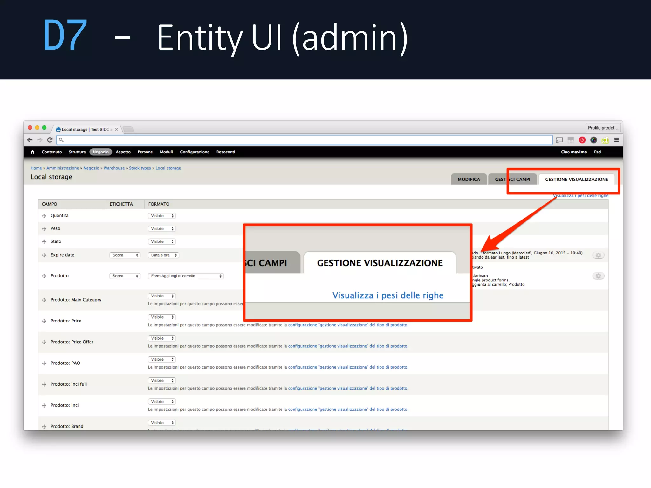This screenshot has width=651, height=488.
Task: Open the Negozio admin menu
Action: (x=101, y=152)
